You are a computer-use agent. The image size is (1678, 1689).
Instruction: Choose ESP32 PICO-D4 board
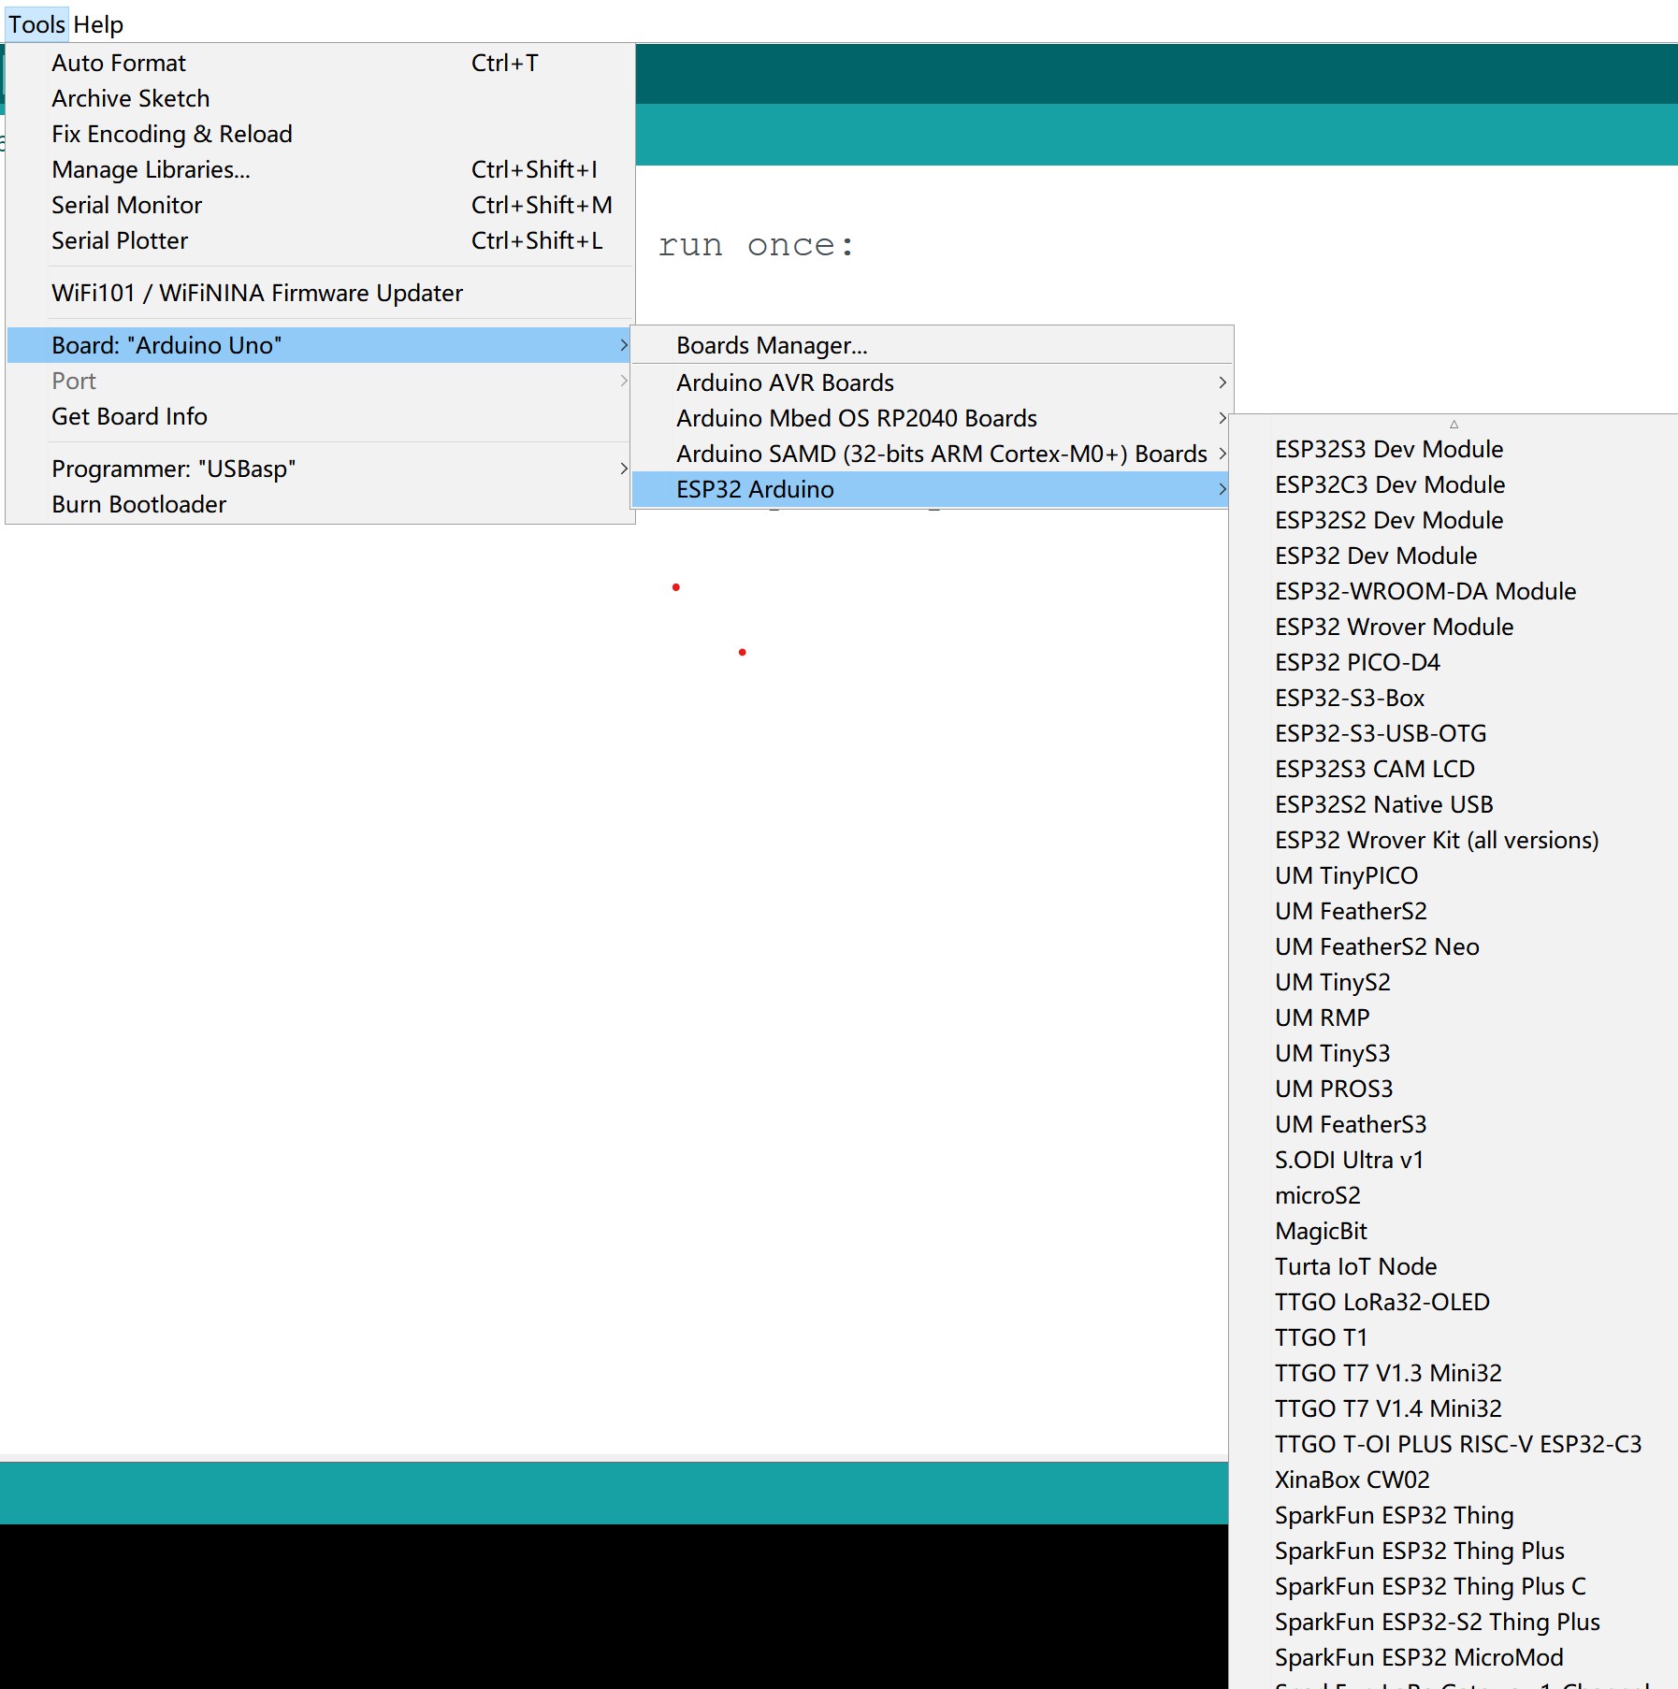(1454, 662)
